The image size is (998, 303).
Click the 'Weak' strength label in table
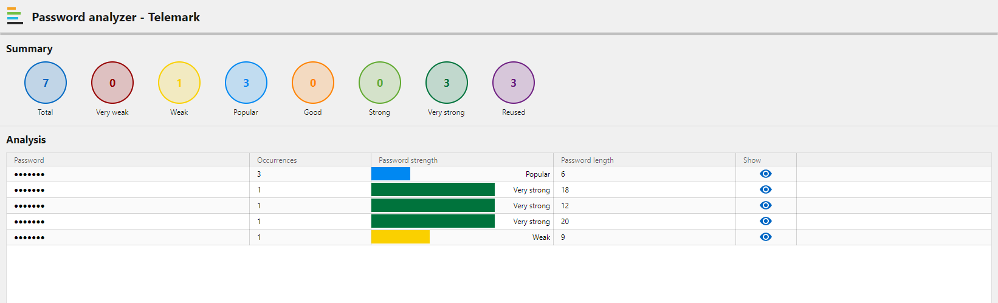(541, 237)
